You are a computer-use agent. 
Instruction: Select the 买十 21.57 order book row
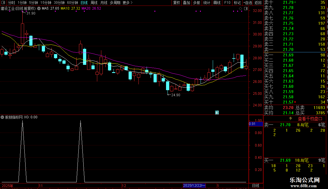point(295,102)
